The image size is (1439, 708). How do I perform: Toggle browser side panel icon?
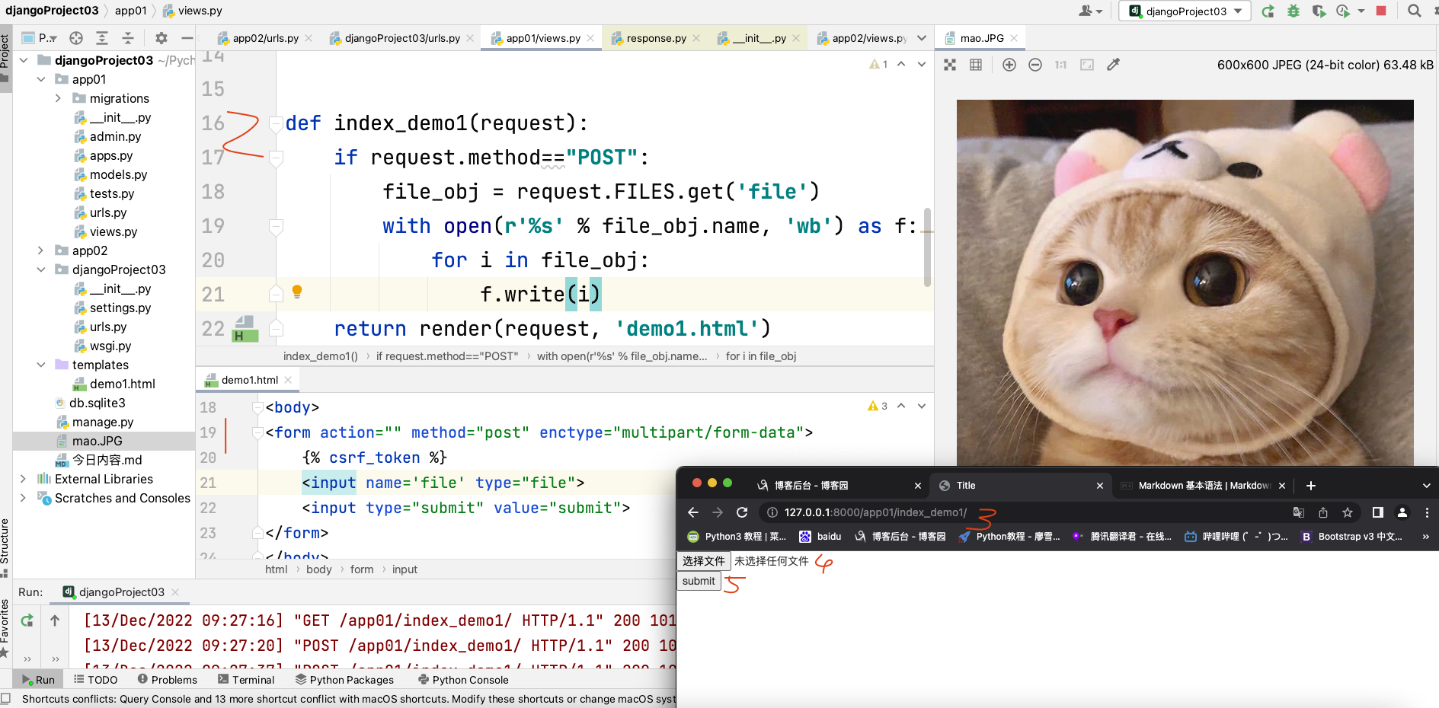coord(1377,512)
